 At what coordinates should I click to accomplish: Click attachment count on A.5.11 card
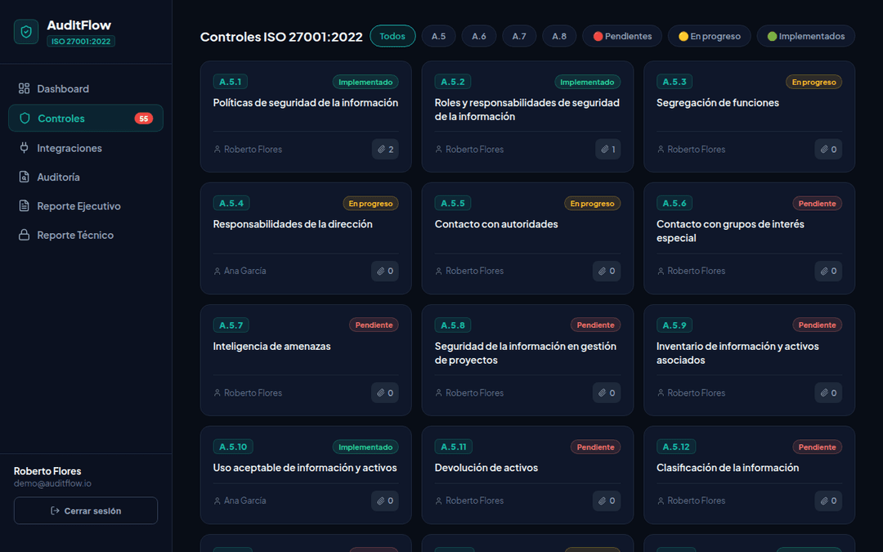(x=607, y=500)
